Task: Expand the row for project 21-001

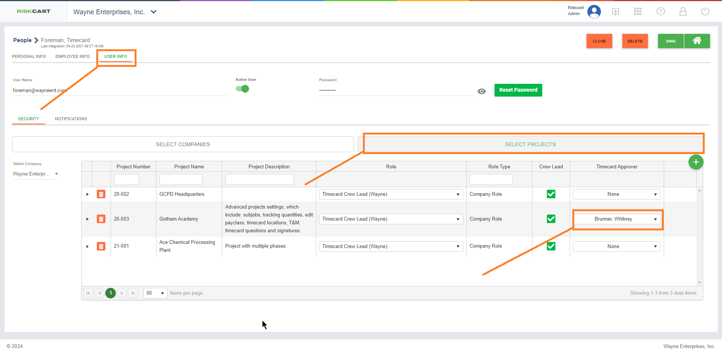Action: pos(87,247)
